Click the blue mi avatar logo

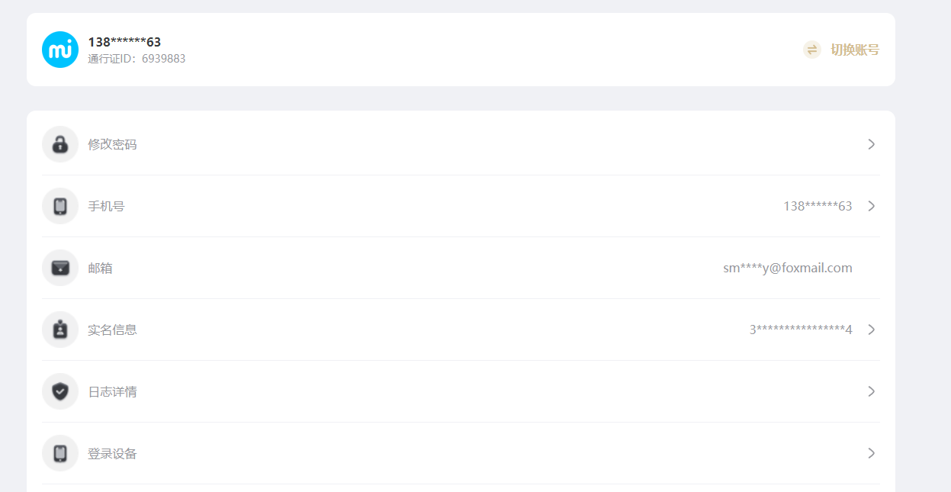[60, 50]
